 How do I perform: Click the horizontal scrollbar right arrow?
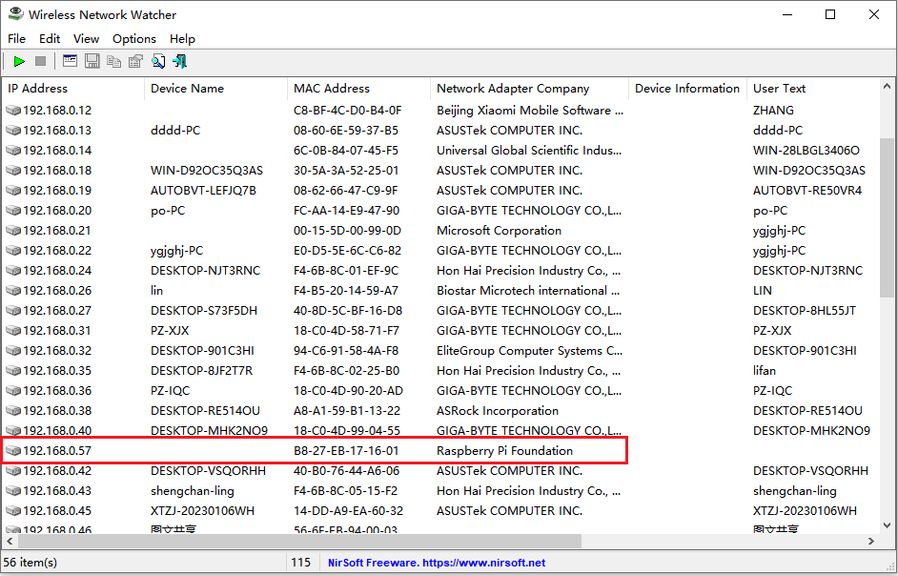pos(870,541)
